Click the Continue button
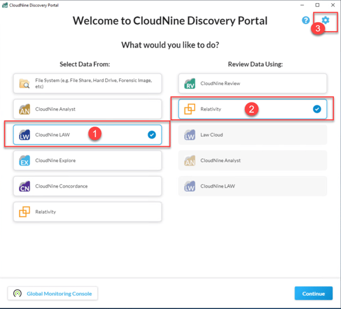 [x=314, y=293]
